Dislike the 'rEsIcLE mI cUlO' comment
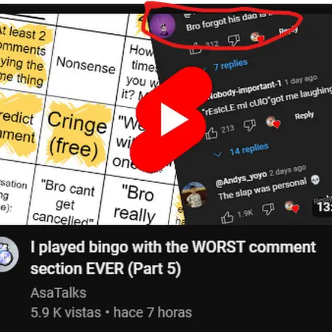The width and height of the screenshot is (332, 332). (250, 125)
